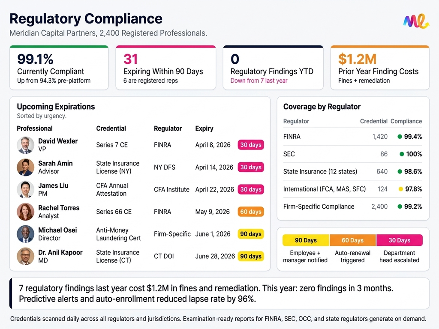Click the yellow status dot for International

coord(400,189)
